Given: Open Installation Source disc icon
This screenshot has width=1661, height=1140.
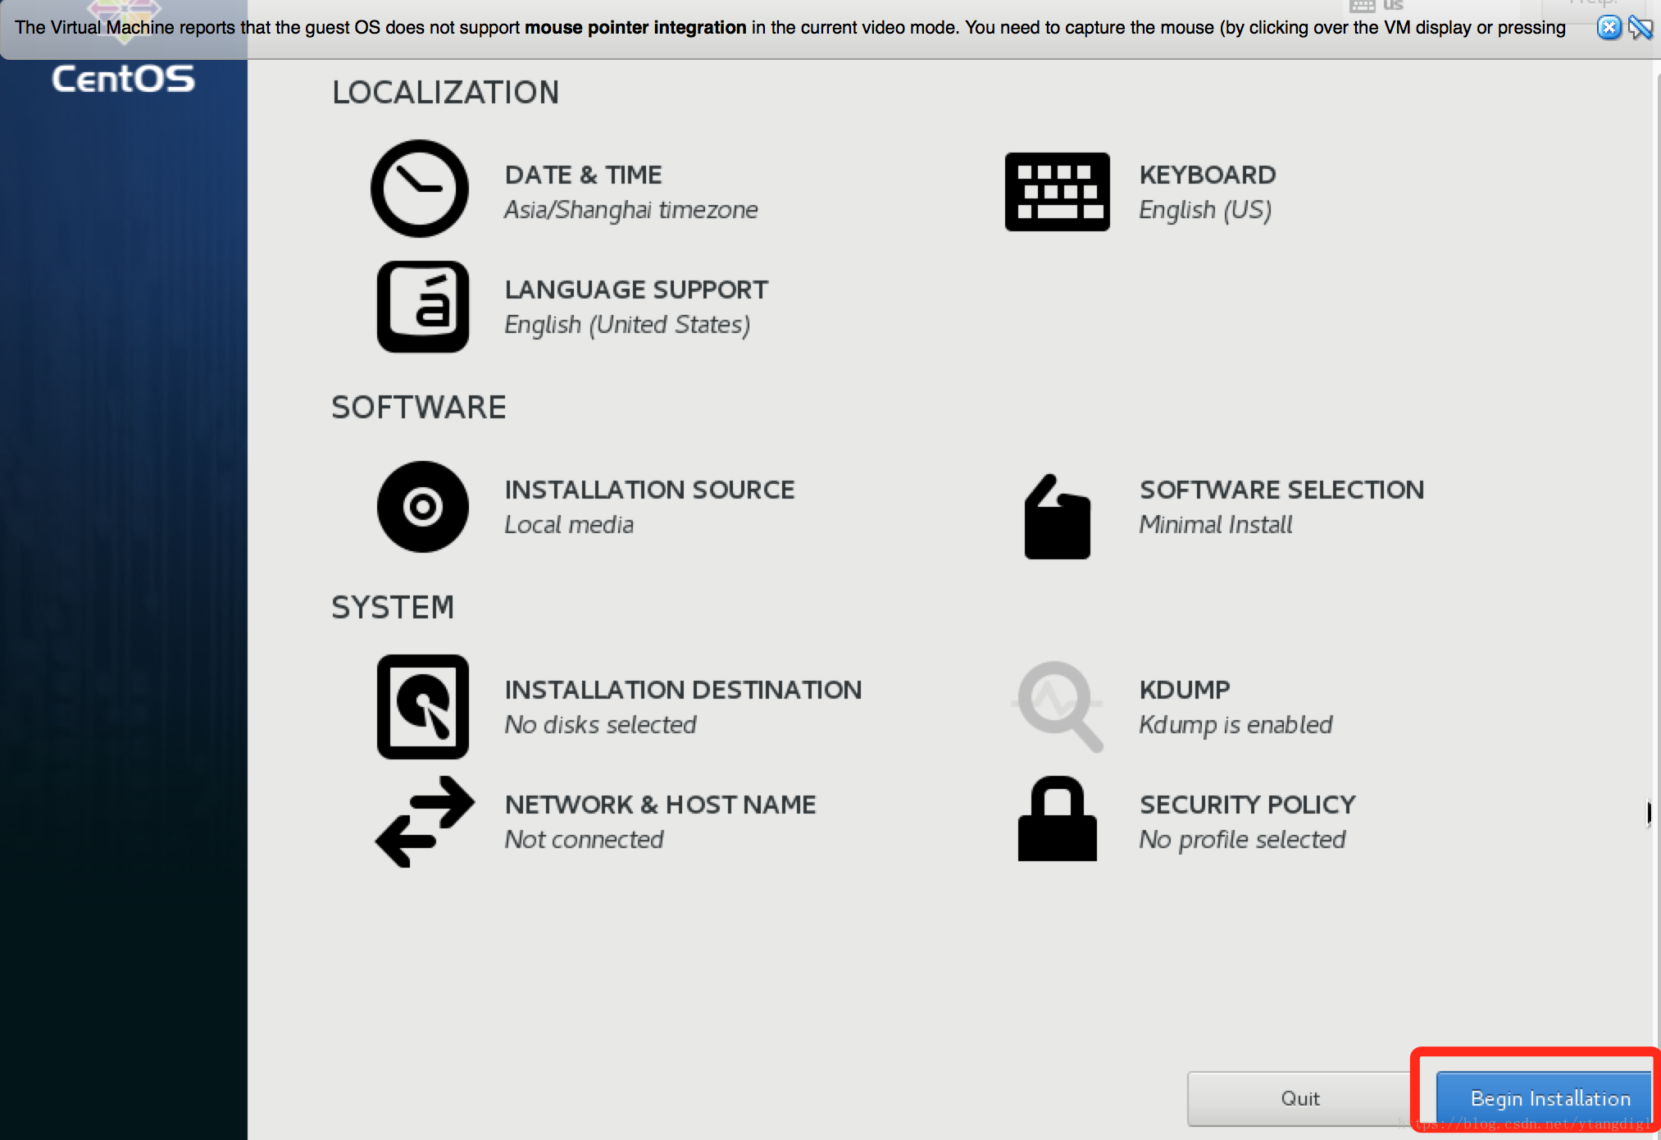Looking at the screenshot, I should click(x=422, y=507).
